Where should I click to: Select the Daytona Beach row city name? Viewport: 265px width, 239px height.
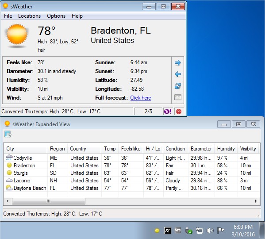click(30, 188)
